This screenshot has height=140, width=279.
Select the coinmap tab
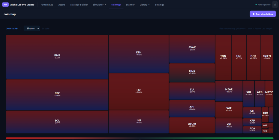coord(116,5)
